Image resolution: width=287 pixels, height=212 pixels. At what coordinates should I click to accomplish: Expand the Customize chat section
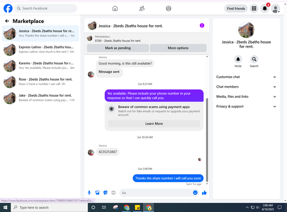[x=246, y=77]
